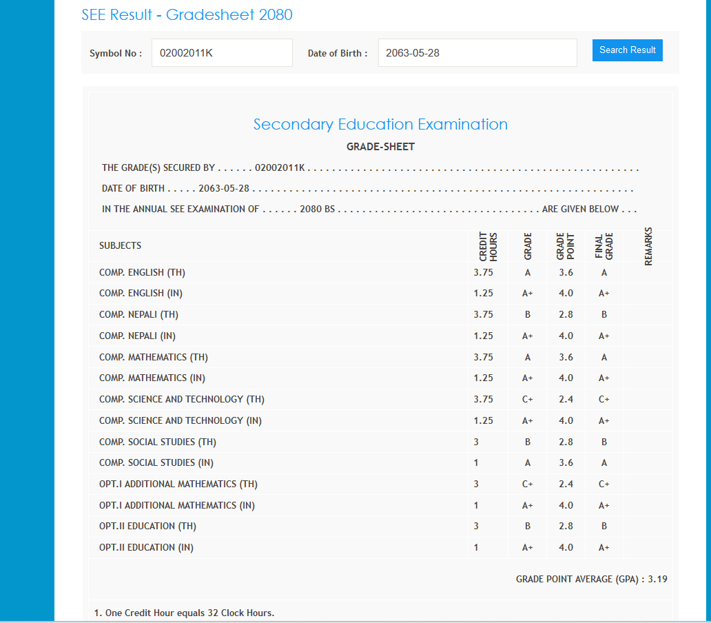This screenshot has height=623, width=711.
Task: Select the CREDIT HOURS column header
Action: click(x=488, y=246)
